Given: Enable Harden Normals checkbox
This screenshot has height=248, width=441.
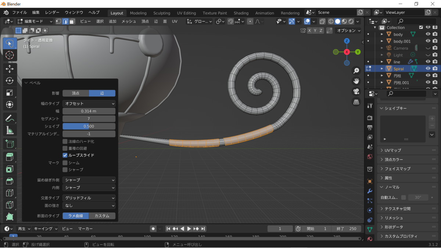Looking at the screenshot, I should click(65, 141).
